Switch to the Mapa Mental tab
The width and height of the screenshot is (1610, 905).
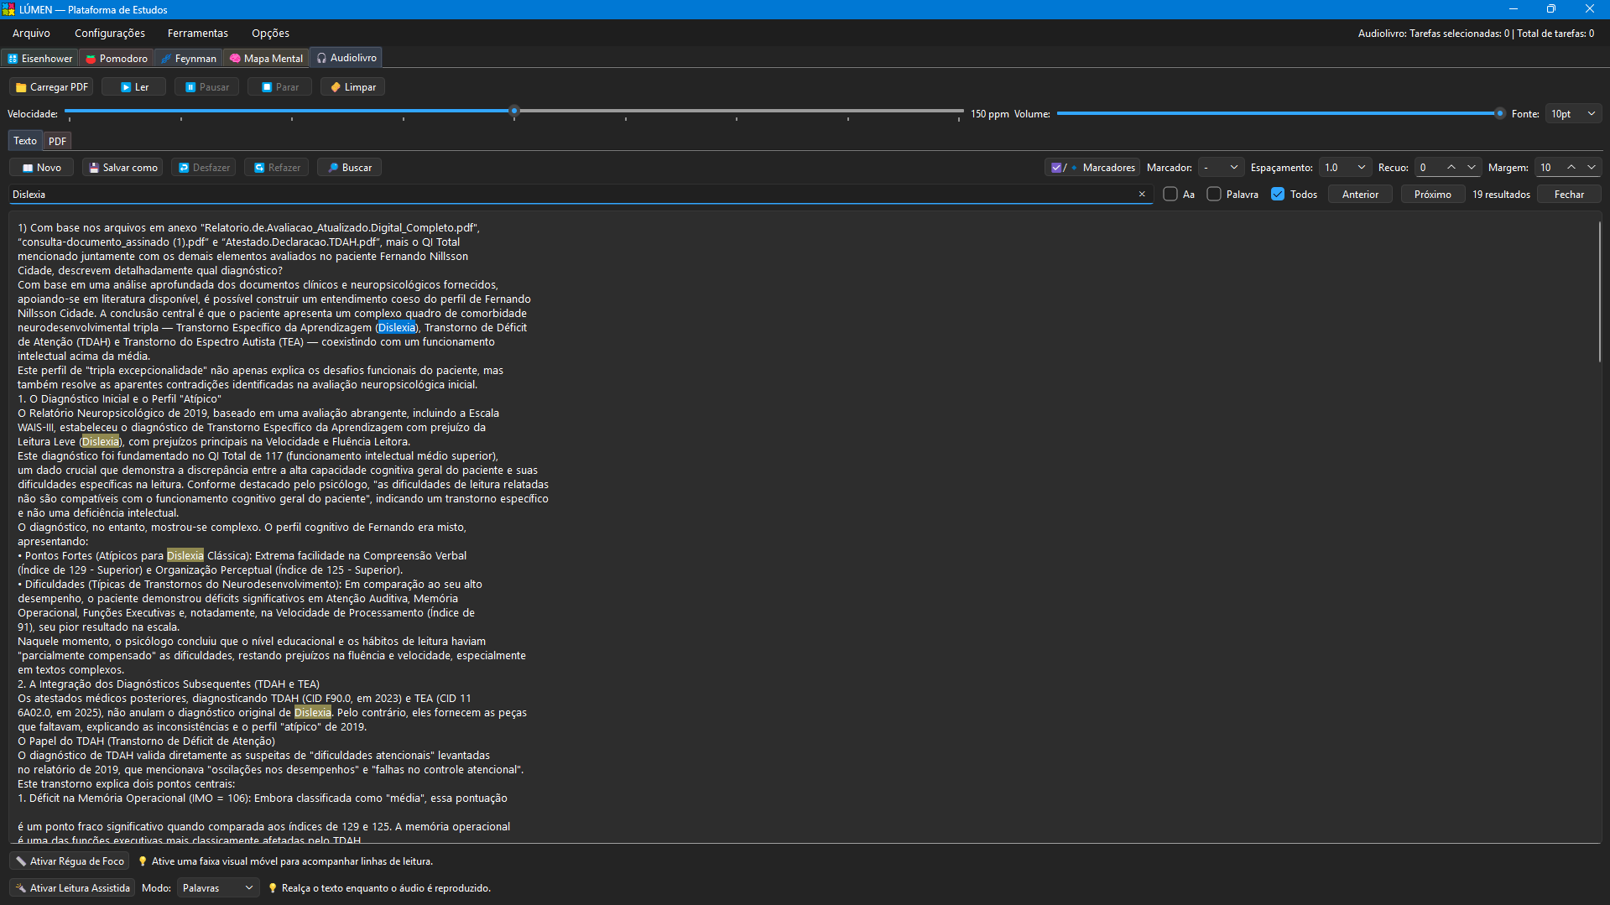coord(266,59)
